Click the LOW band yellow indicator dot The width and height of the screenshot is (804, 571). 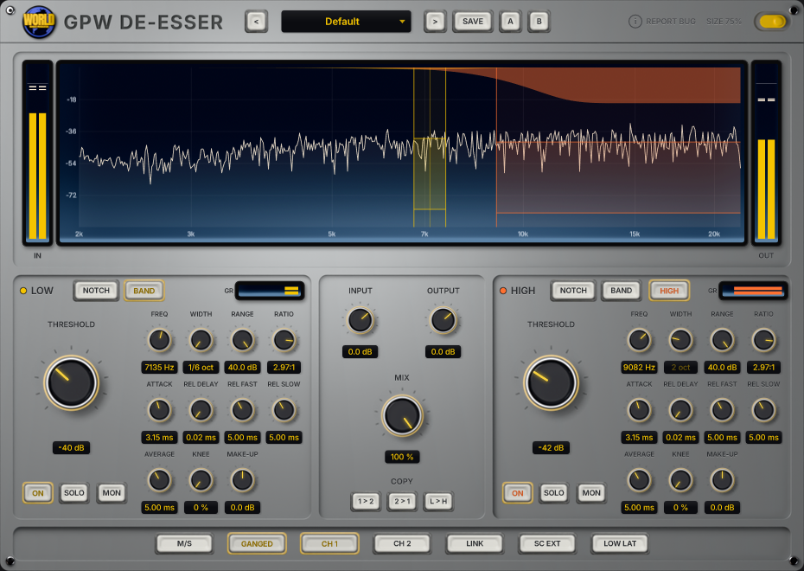pyautogui.click(x=23, y=291)
